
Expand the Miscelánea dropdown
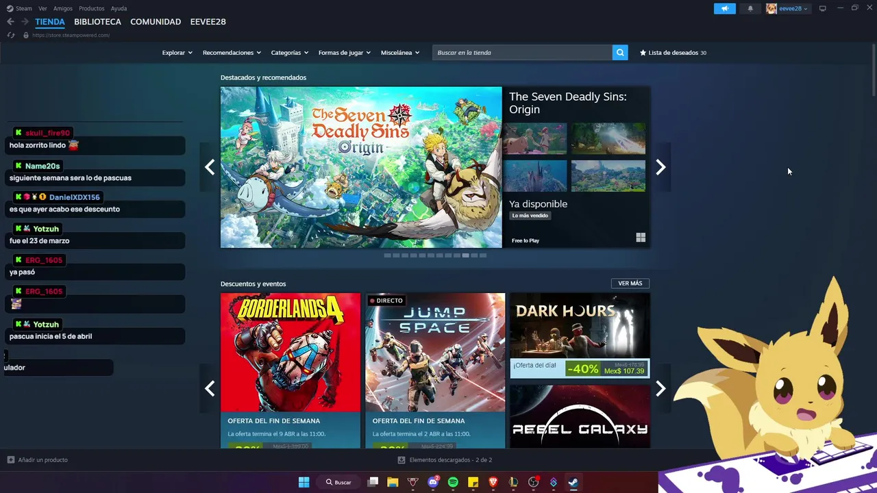click(x=400, y=53)
